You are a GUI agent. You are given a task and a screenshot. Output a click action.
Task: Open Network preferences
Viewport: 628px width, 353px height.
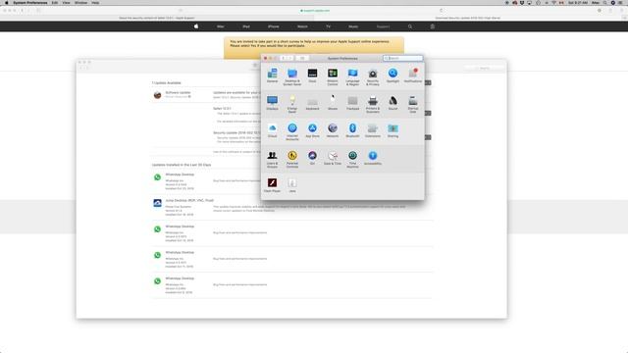[x=333, y=130]
